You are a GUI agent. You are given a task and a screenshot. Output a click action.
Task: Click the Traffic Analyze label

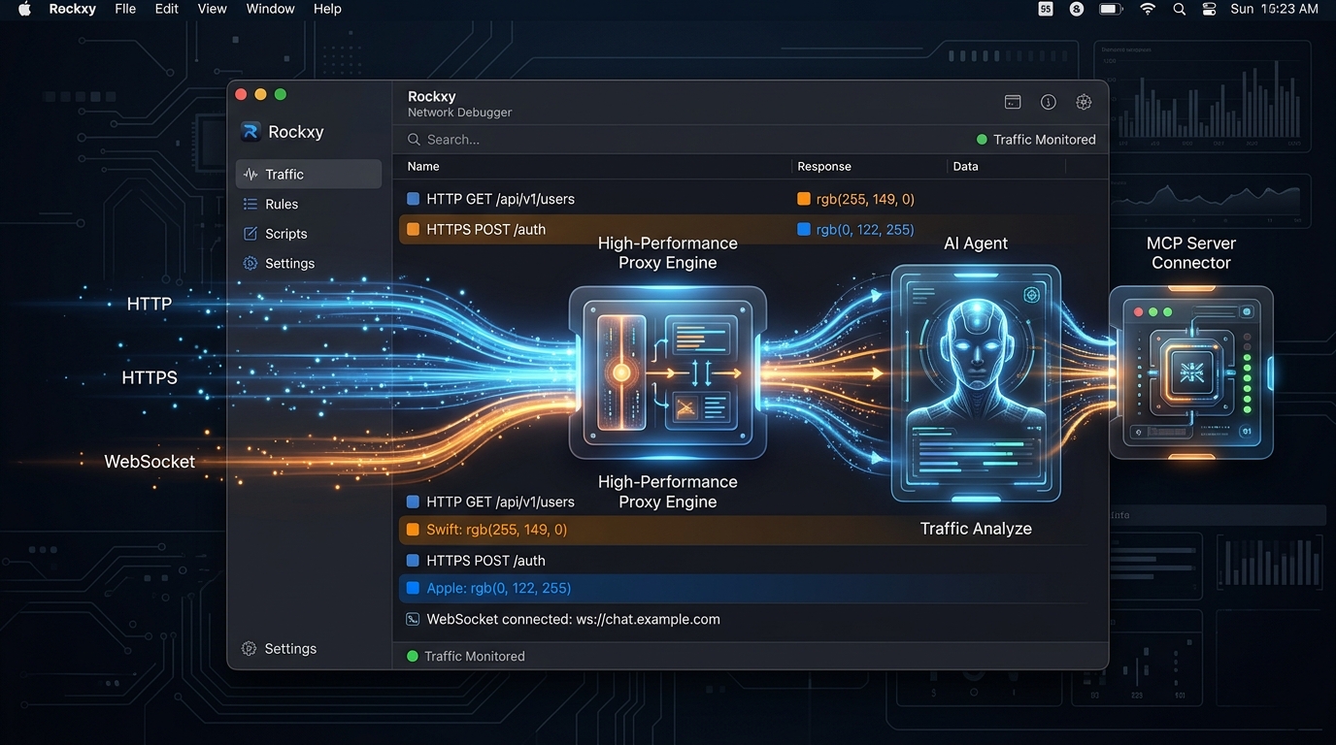coord(976,529)
